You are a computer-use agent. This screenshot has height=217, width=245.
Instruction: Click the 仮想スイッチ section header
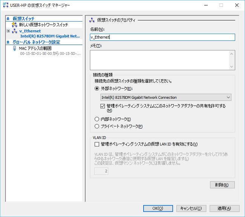23,19
